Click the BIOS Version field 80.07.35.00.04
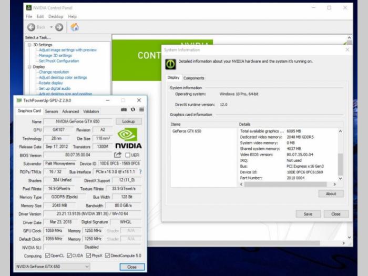This screenshot has width=368, height=276. point(78,155)
